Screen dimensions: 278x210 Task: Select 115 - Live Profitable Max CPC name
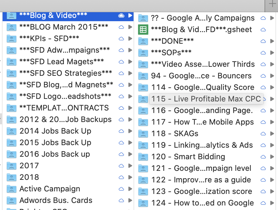206,99
